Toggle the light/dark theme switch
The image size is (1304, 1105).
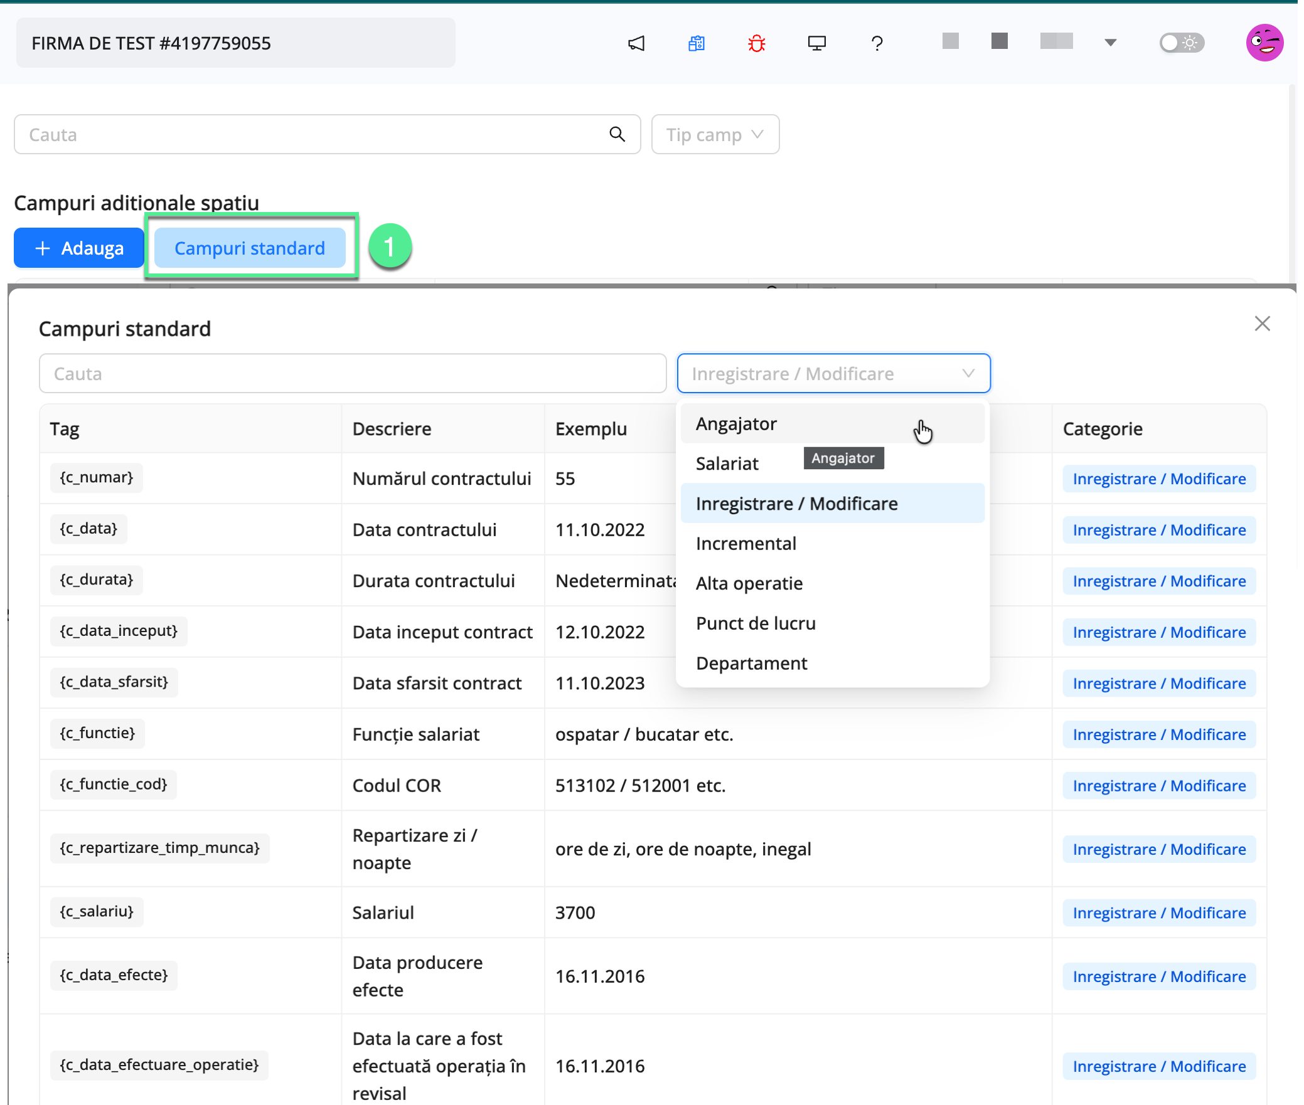coord(1181,43)
